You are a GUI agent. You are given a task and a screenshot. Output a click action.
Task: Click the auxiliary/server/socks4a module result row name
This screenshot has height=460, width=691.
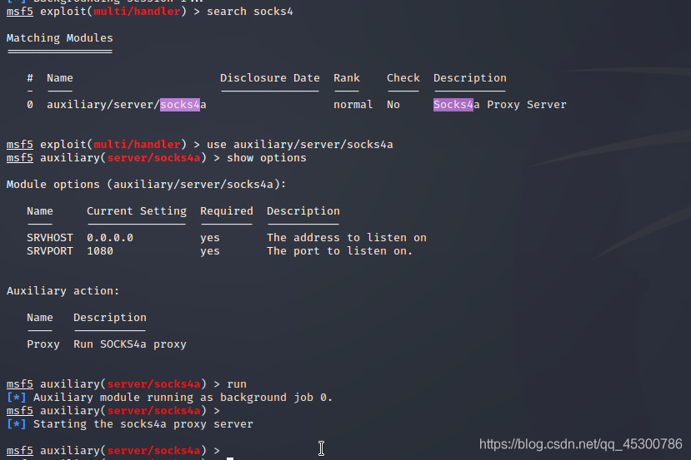tap(126, 105)
